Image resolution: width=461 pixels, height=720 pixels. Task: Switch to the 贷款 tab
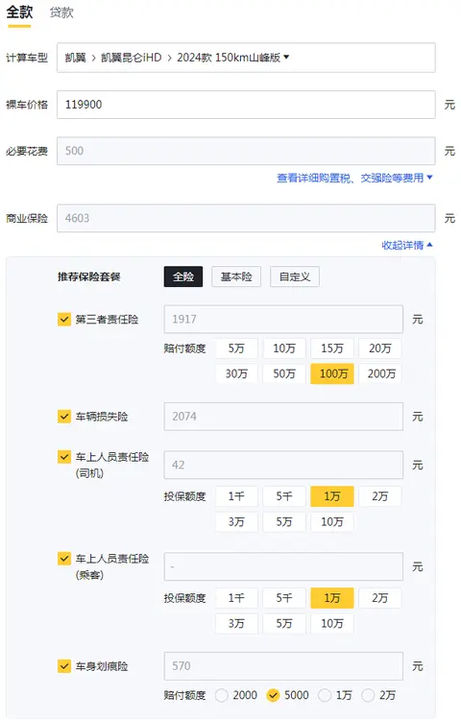click(61, 12)
